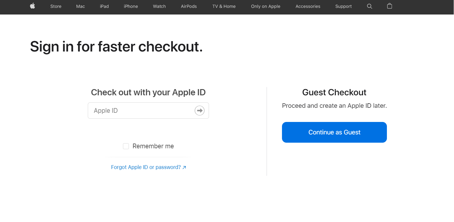
Task: Open the Watch menu item
Action: coord(159,6)
